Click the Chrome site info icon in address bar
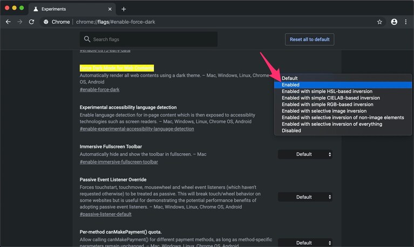Screen dimensions: 414x247 pos(46,22)
